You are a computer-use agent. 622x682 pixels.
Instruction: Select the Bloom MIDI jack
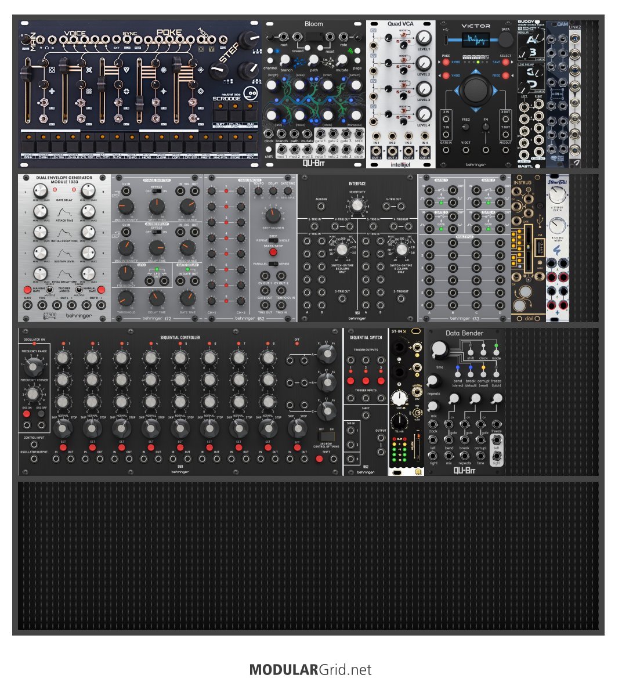click(359, 135)
